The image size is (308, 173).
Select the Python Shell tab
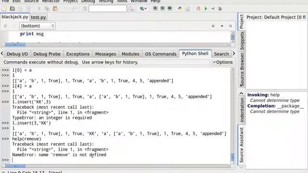pyautogui.click(x=195, y=53)
